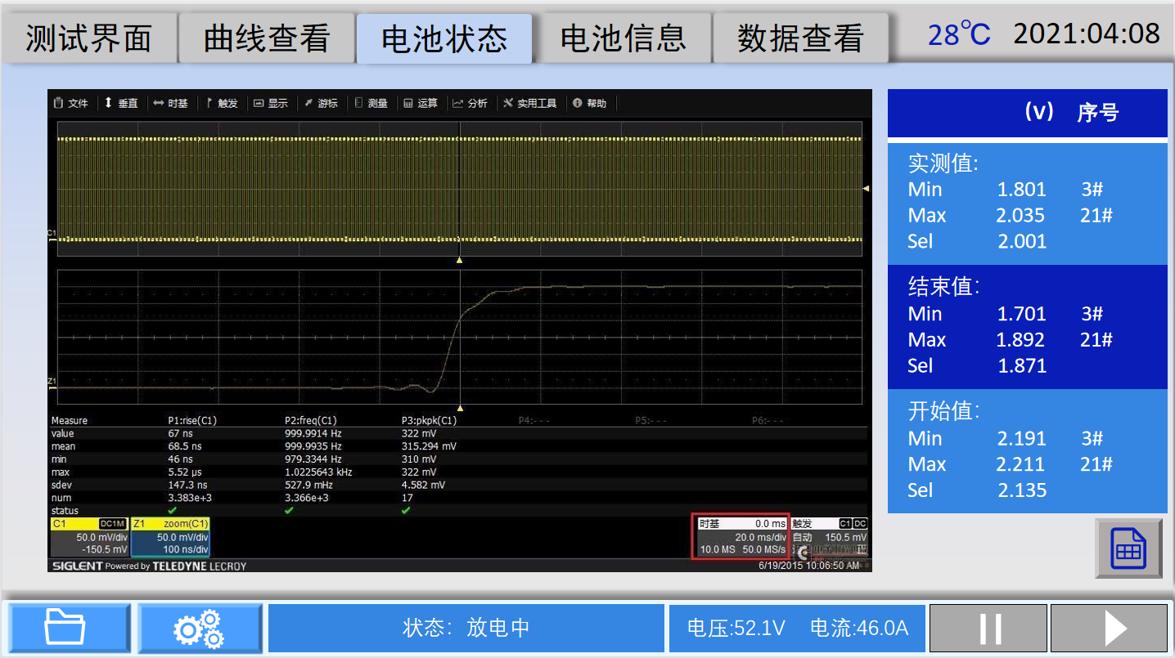The height and width of the screenshot is (658, 1175).
Task: Open the 实用工具 utilities menu
Action: 530,104
